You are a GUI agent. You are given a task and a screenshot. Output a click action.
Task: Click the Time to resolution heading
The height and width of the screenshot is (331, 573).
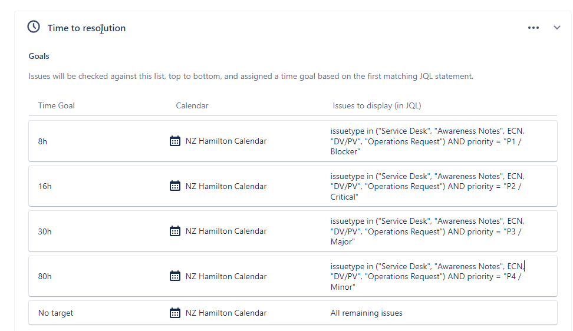click(x=87, y=28)
